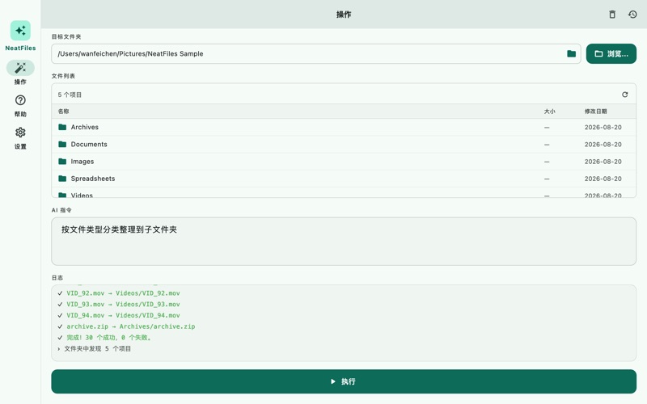Click log line VID_94.mov → Videos/VID_94.mov
Screen dimensions: 647x404
click(123, 315)
